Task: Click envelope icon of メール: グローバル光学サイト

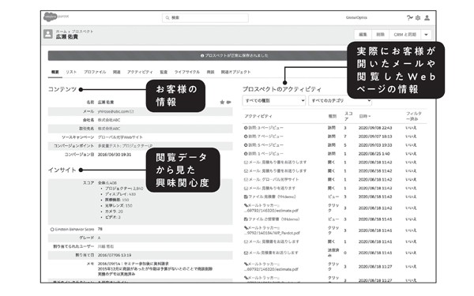Action: click(x=246, y=179)
